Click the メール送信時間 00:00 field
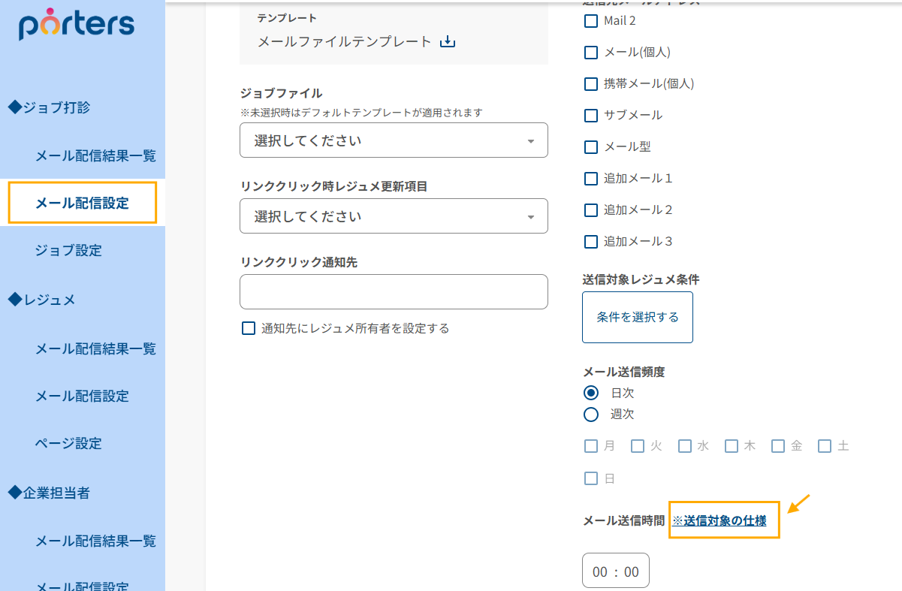 (x=615, y=571)
